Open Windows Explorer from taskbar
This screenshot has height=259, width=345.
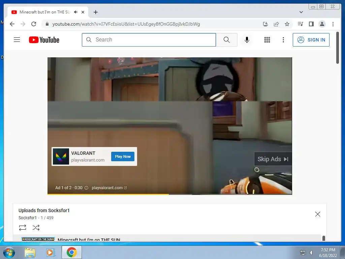30,253
